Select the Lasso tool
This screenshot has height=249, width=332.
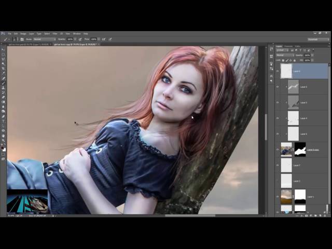3,59
